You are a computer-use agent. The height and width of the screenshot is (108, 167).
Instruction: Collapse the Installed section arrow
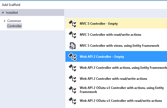click(3, 12)
